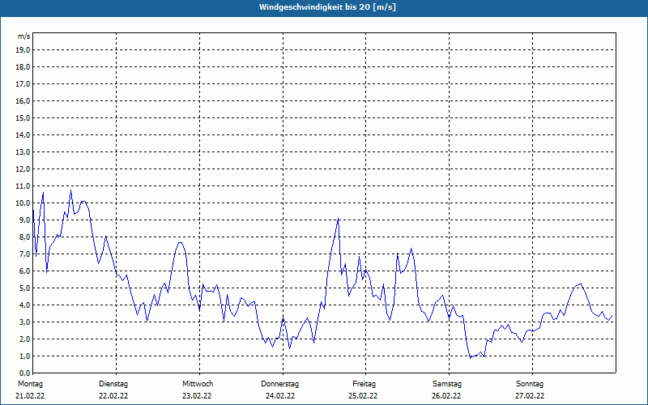The width and height of the screenshot is (648, 405).
Task: Select the 13,0 y-axis value
Action: (23, 151)
